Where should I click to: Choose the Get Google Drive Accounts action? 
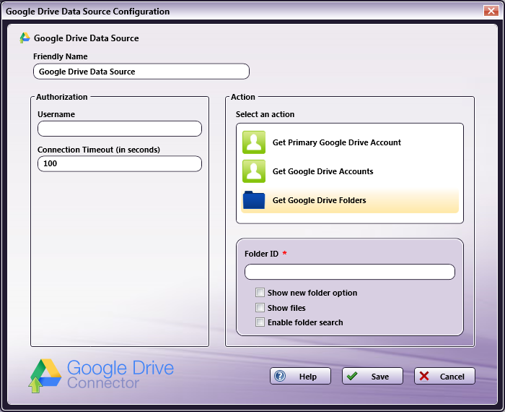tap(350, 171)
